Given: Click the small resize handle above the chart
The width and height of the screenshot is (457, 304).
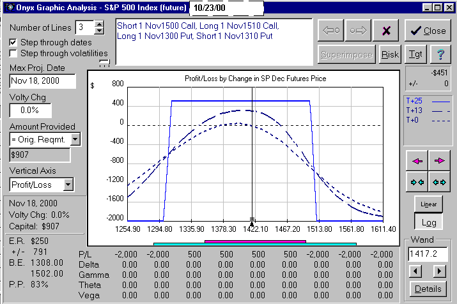Looking at the screenshot, I should 104,63.
